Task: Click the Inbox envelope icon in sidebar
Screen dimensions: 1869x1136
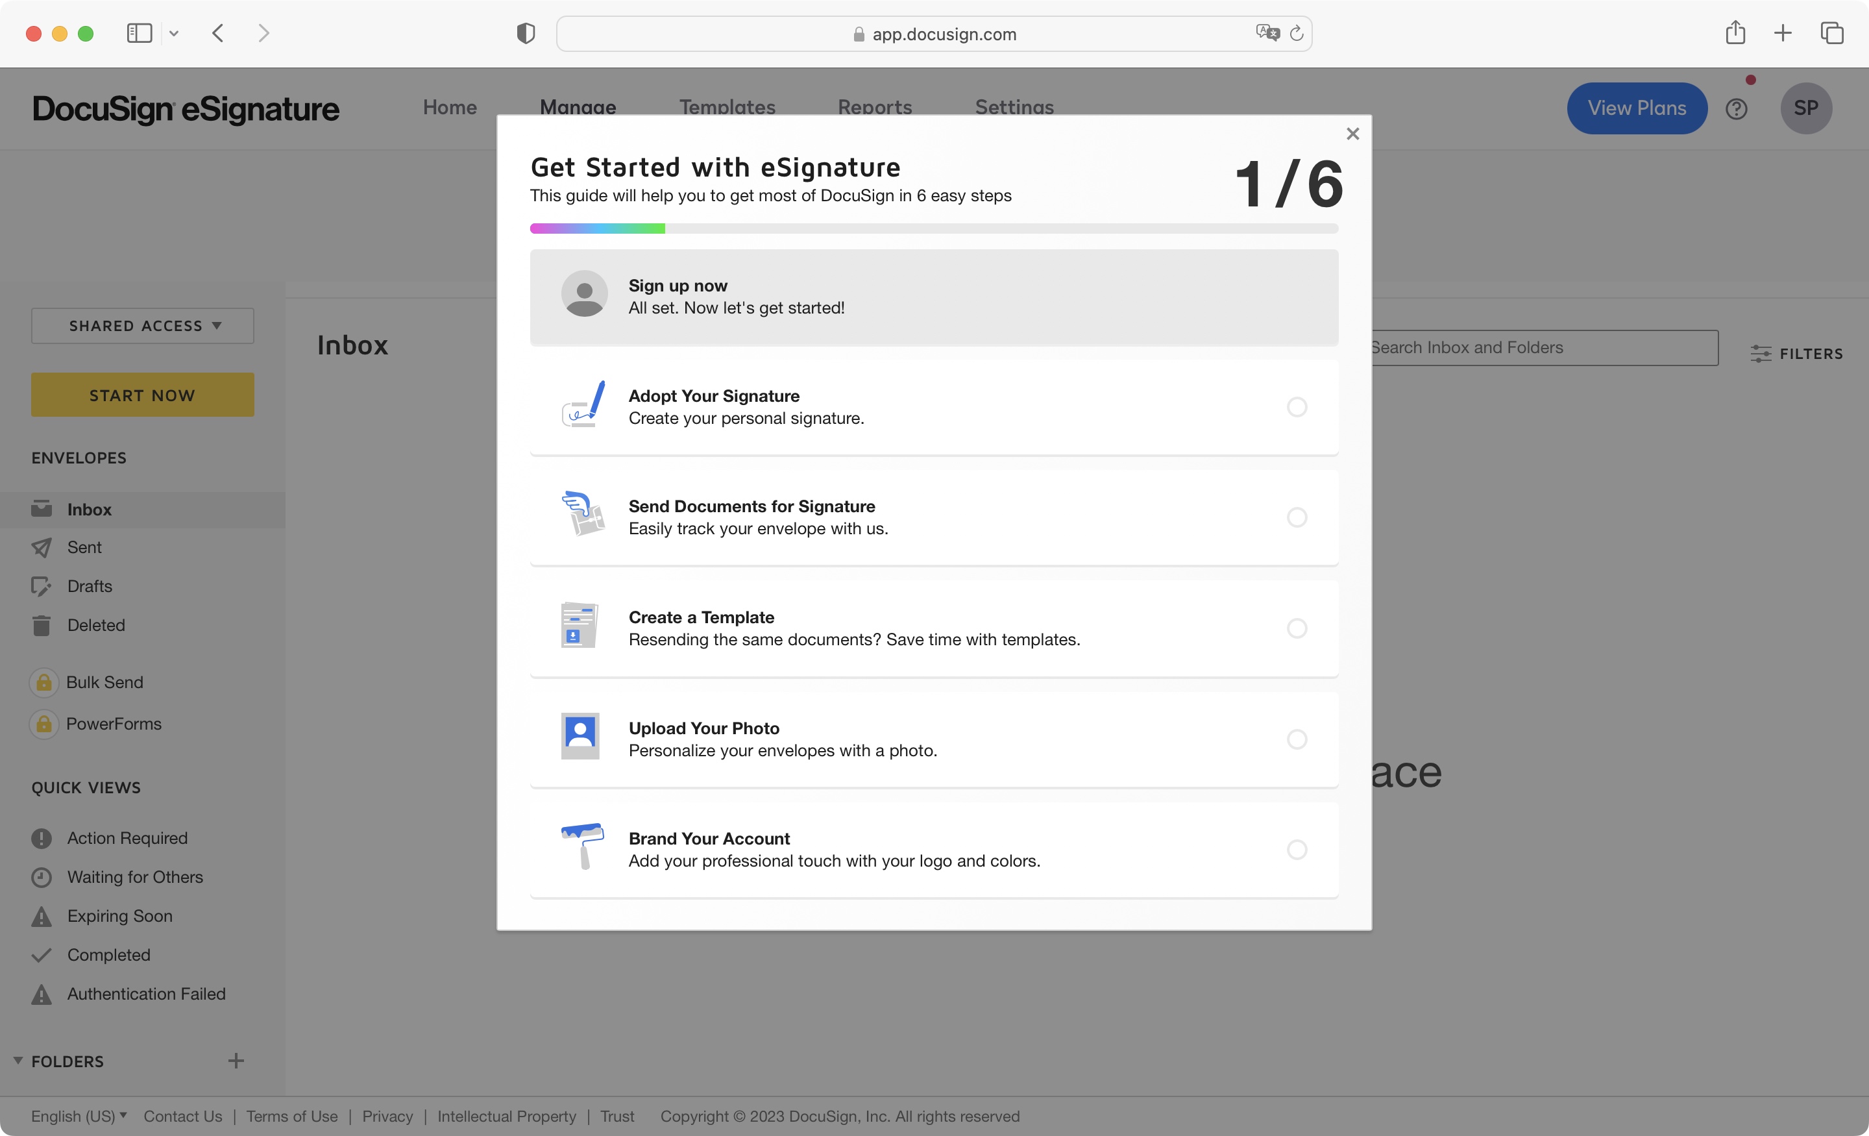Action: point(42,508)
